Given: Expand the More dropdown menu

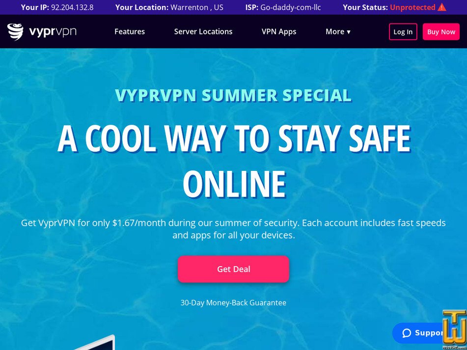Looking at the screenshot, I should pyautogui.click(x=338, y=31).
